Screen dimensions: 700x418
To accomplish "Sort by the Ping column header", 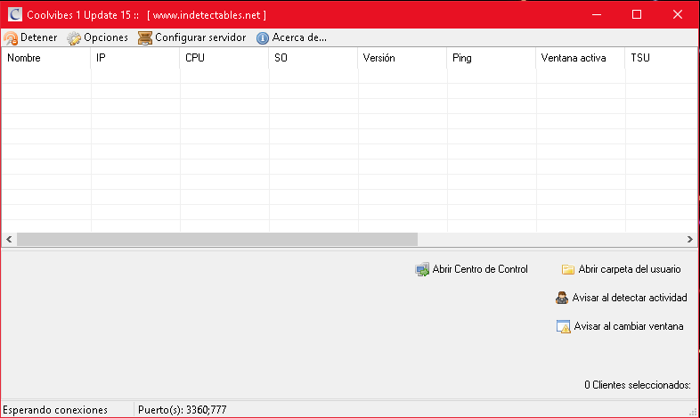I will [x=492, y=58].
